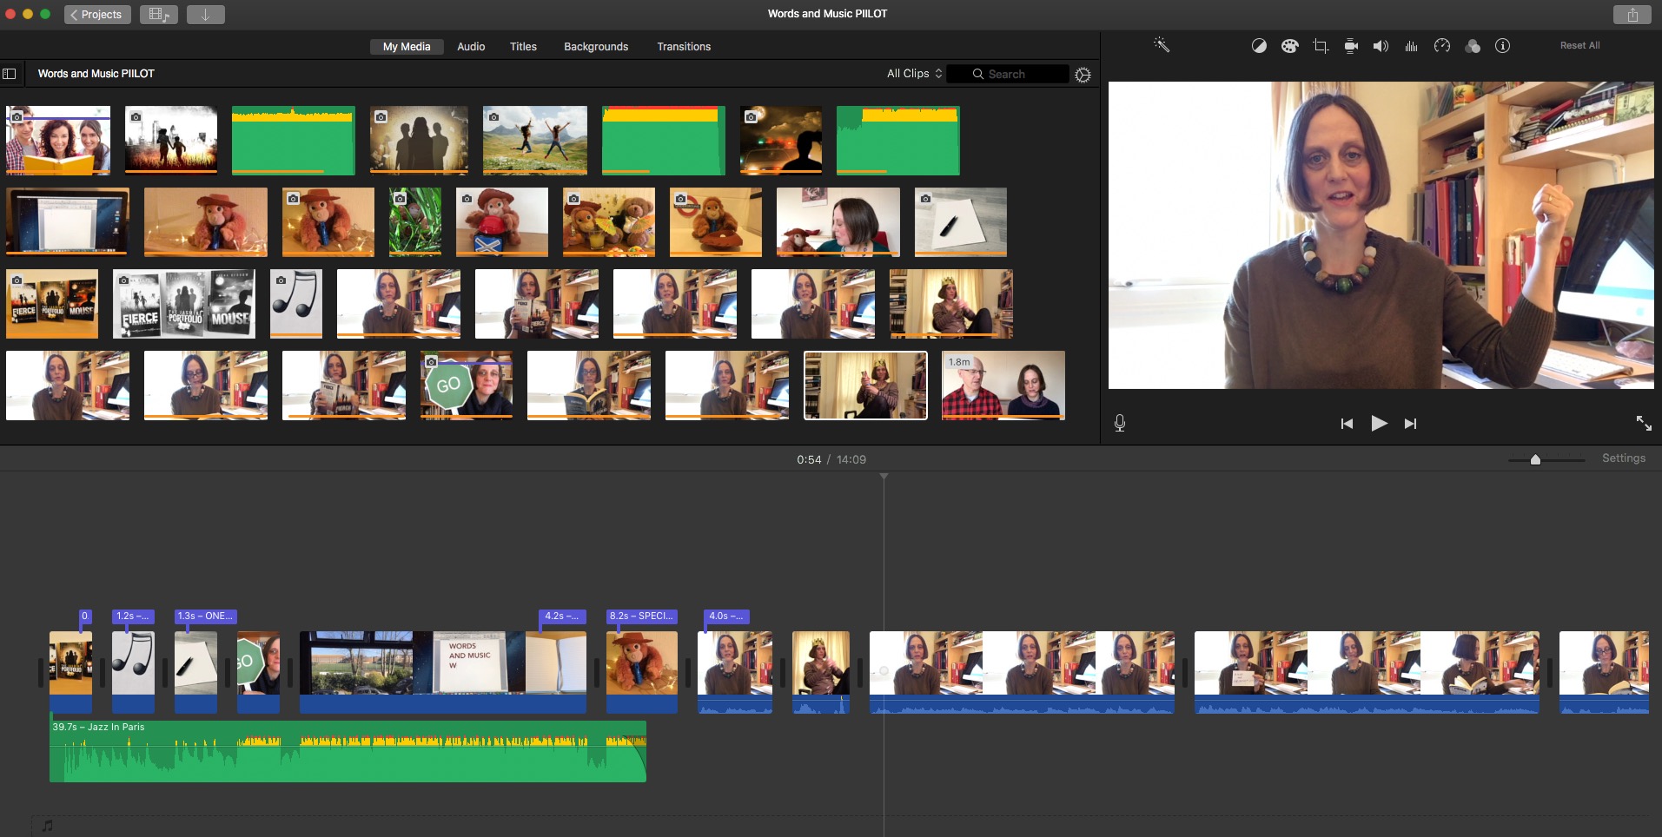Open the color correction palette
This screenshot has width=1662, height=837.
click(1289, 46)
